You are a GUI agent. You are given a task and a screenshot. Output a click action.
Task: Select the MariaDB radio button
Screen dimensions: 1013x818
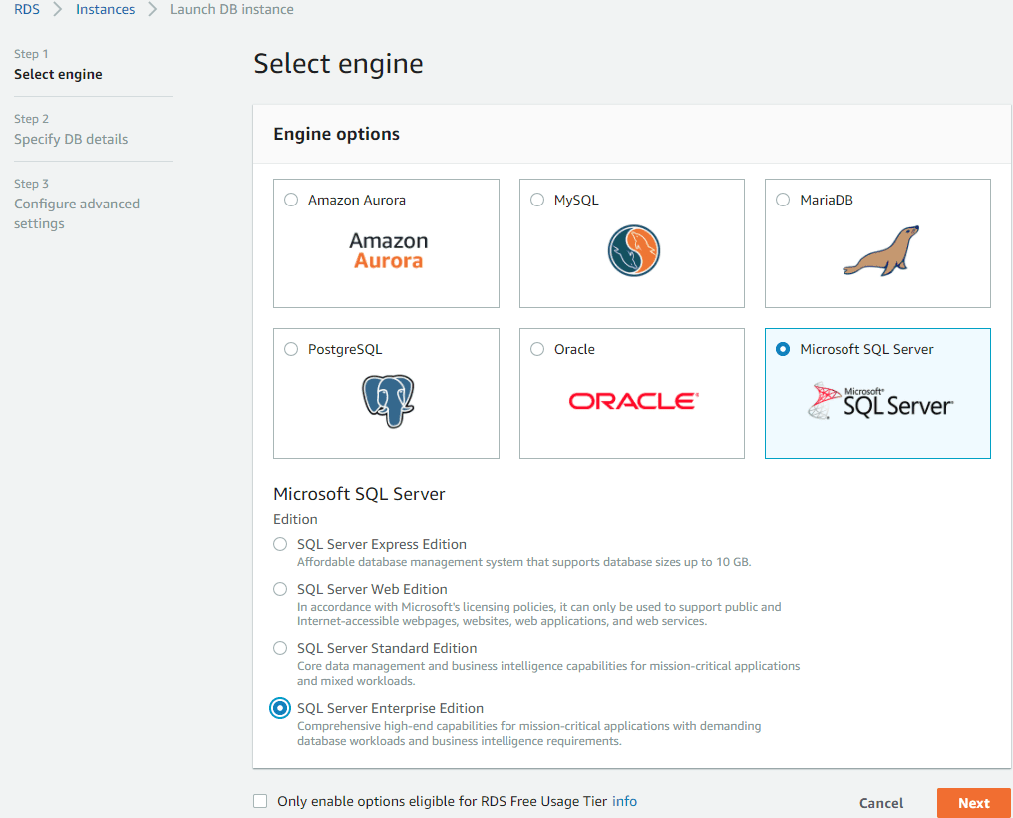[x=783, y=200]
